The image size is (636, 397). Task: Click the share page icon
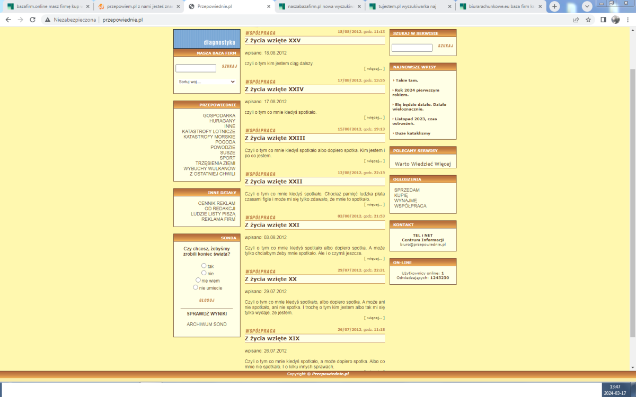[x=576, y=20]
